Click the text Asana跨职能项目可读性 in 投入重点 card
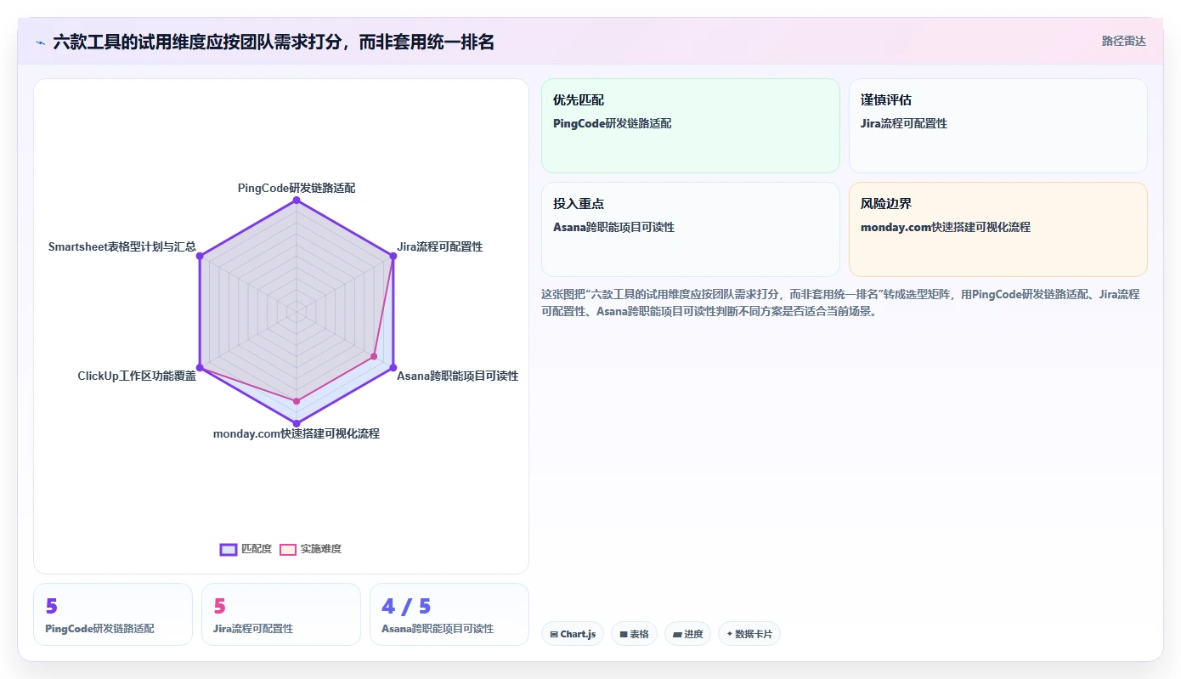Image resolution: width=1181 pixels, height=679 pixels. [614, 227]
